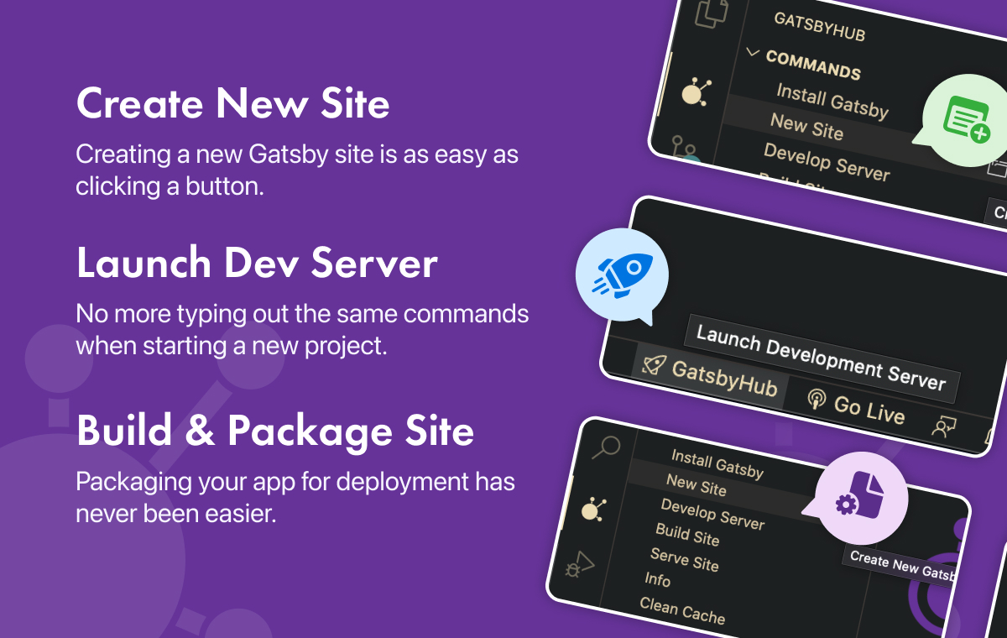Select Develop Server under the COMMANDS header

(827, 162)
